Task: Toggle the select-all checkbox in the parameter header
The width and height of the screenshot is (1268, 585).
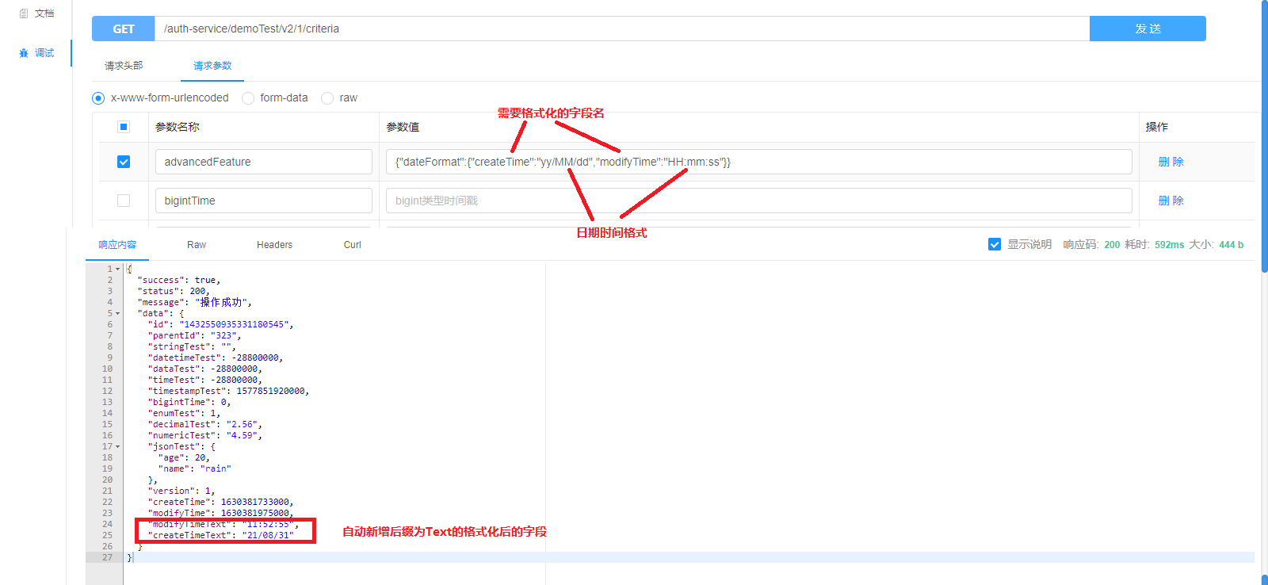Action: [x=124, y=127]
